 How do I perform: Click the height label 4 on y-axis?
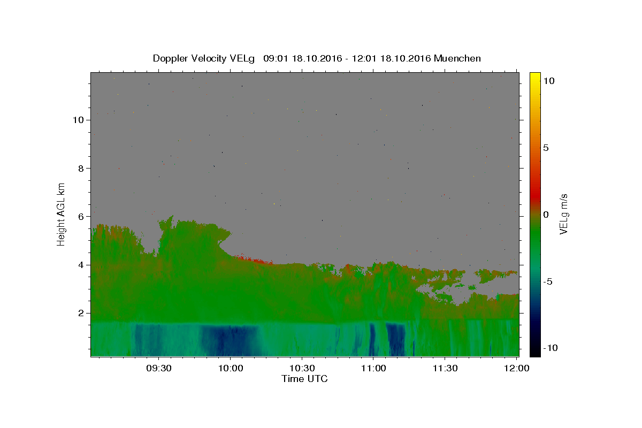point(81,265)
